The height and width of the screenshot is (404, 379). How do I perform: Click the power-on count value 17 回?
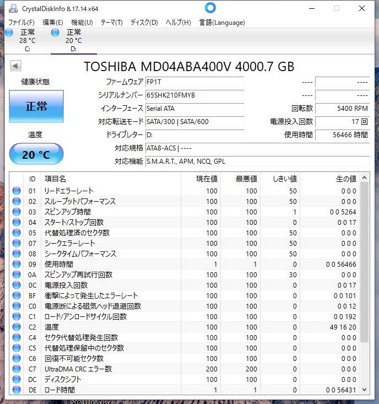pyautogui.click(x=342, y=122)
